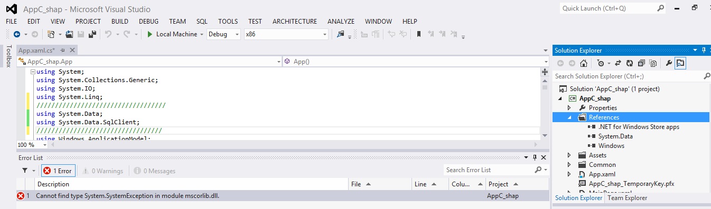Screen dimensions: 711x209
Task: Open the BUILD menu
Action: coord(120,22)
